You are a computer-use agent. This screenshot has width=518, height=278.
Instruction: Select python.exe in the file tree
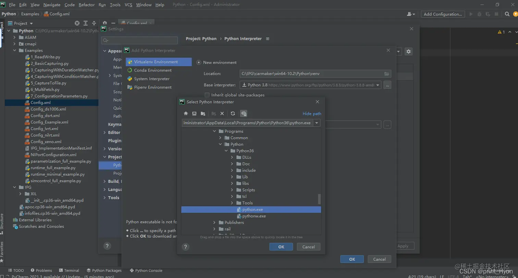[251, 210]
